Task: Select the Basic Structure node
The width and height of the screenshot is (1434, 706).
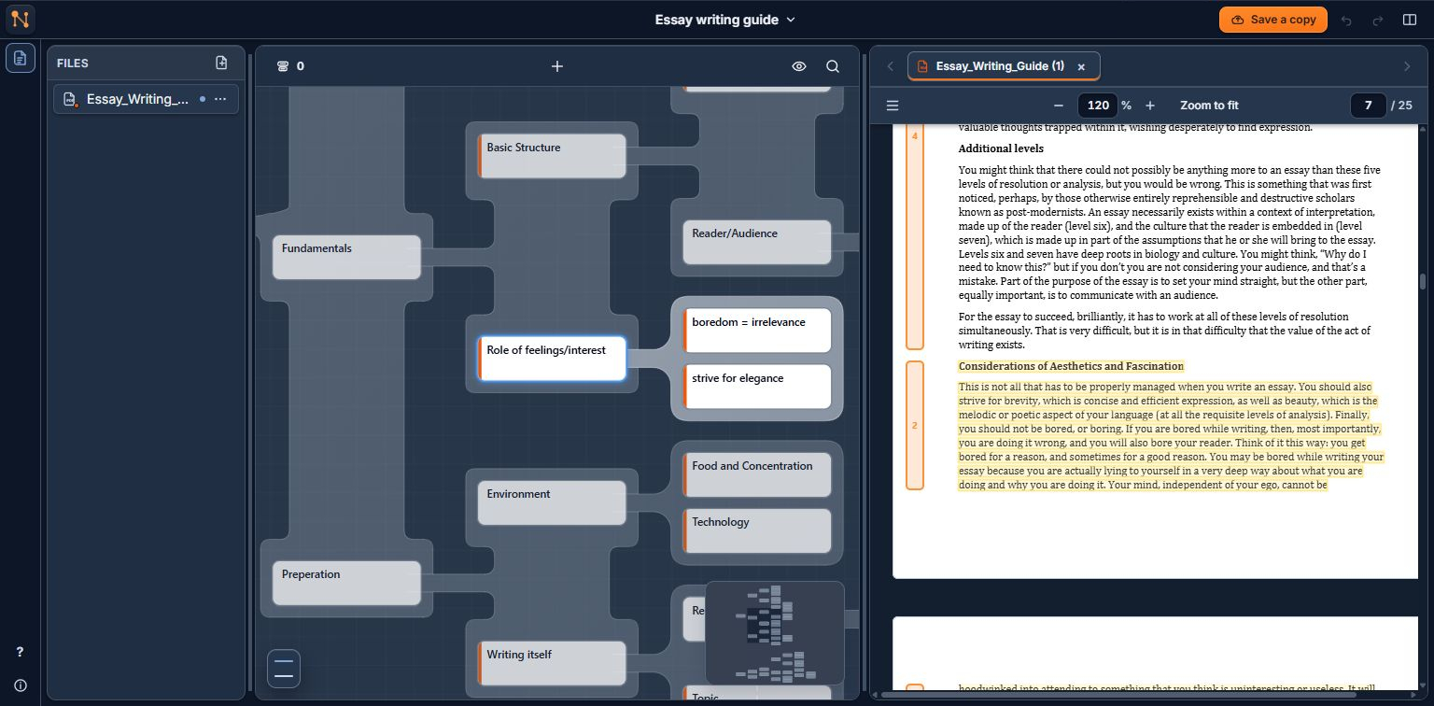Action: point(552,156)
